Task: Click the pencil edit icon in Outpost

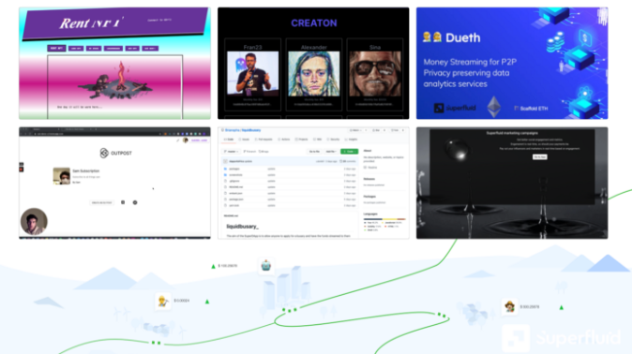Action: click(178, 140)
